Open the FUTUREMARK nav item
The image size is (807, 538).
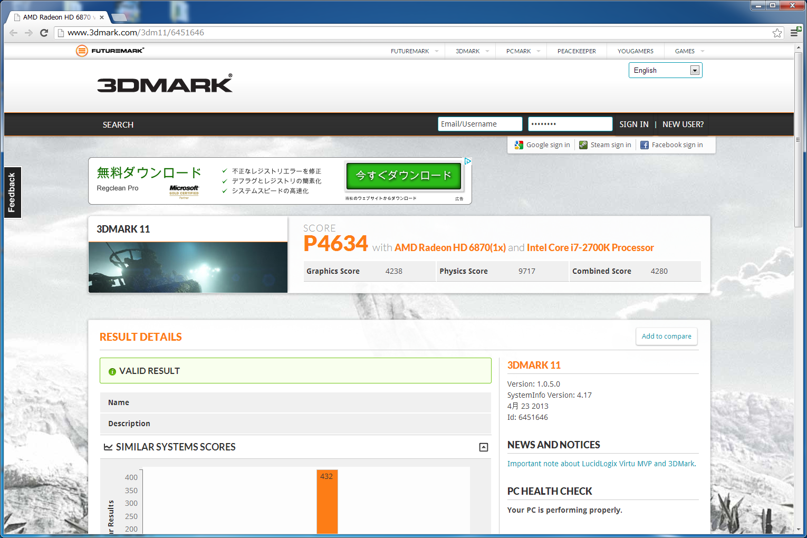coord(410,51)
